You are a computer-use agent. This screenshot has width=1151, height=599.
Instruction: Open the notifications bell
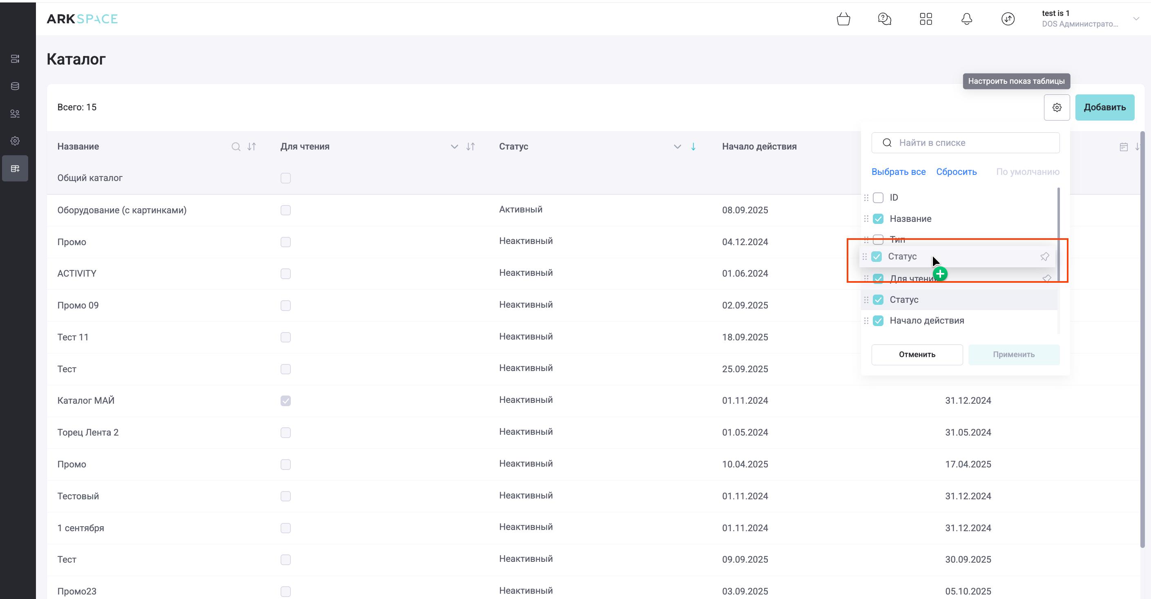(x=967, y=19)
